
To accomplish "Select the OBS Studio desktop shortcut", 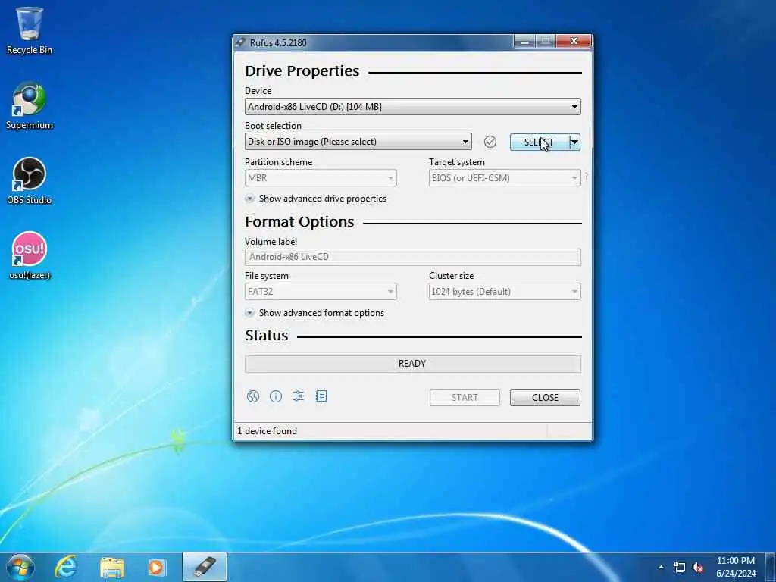I will 30,181.
